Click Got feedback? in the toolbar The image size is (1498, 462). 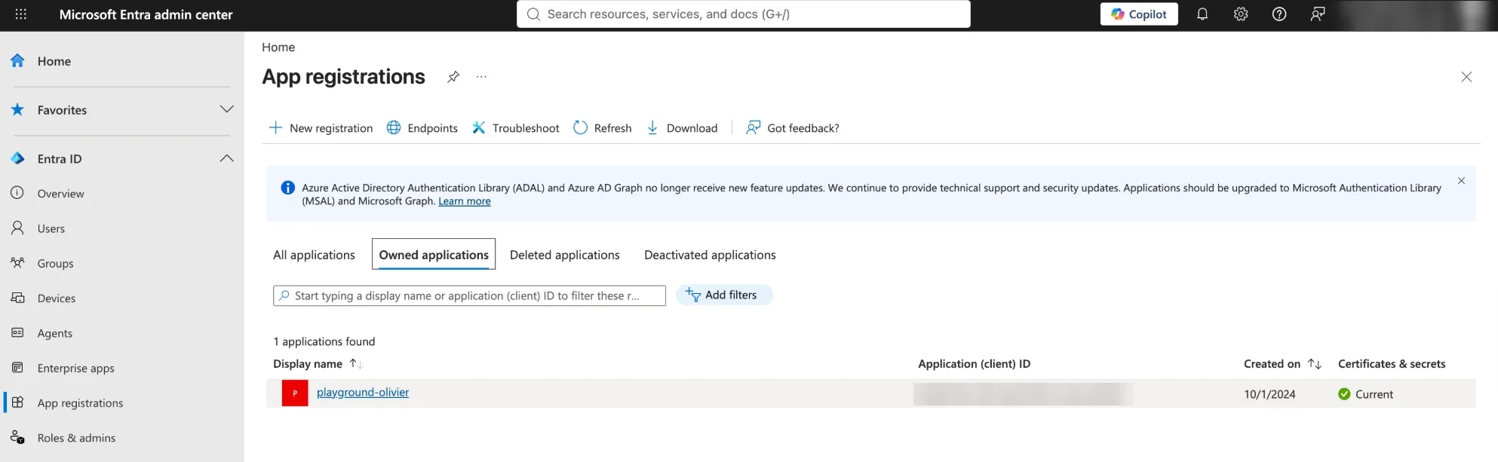pos(793,128)
